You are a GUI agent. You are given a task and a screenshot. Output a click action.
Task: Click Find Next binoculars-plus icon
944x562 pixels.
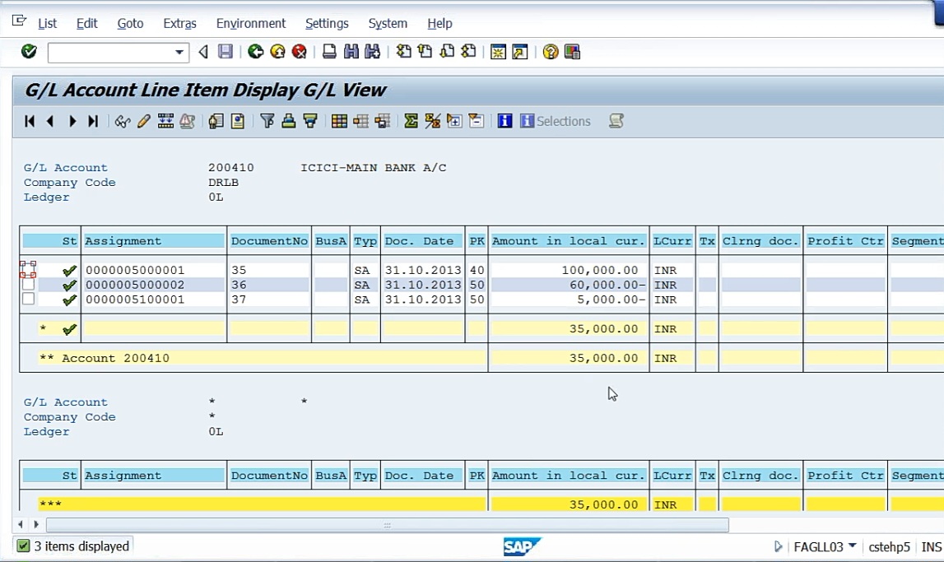pyautogui.click(x=373, y=52)
